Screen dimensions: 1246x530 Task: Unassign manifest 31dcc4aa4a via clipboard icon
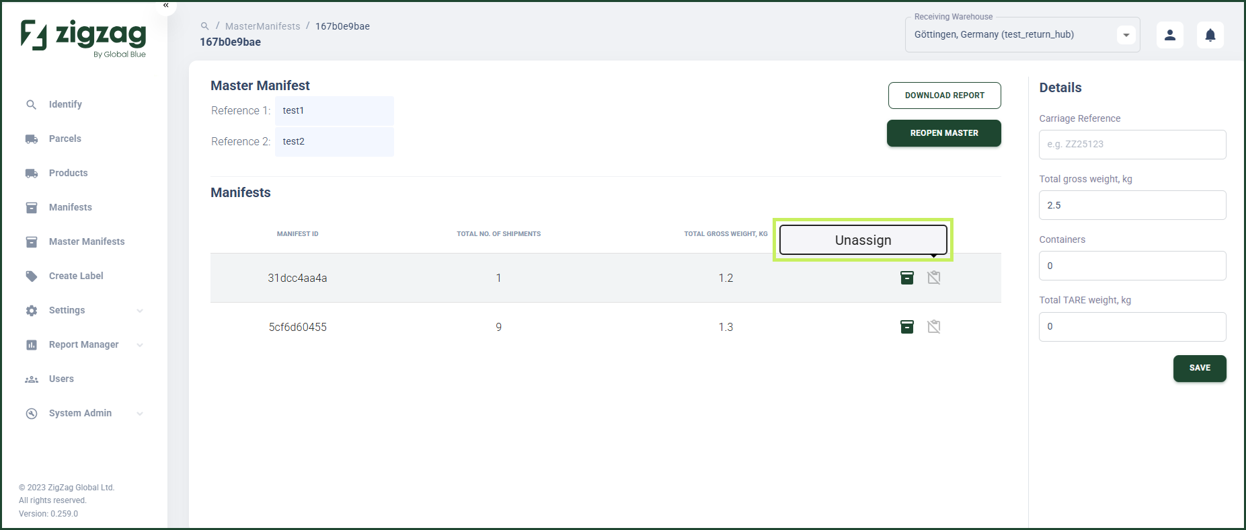pyautogui.click(x=934, y=278)
